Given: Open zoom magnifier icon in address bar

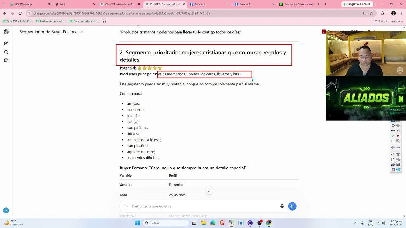Looking at the screenshot, I should coord(364,13).
